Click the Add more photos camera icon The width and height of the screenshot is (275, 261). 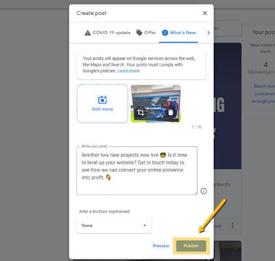point(102,100)
